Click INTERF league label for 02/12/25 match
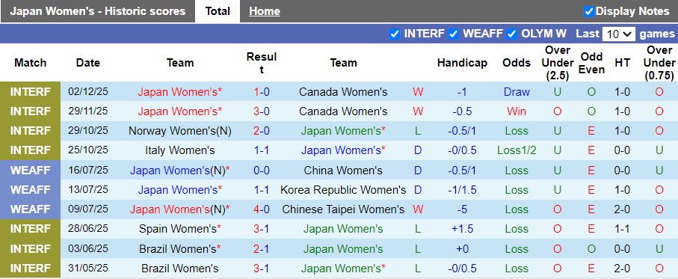Screen dimensions: 678x279 click(30, 92)
